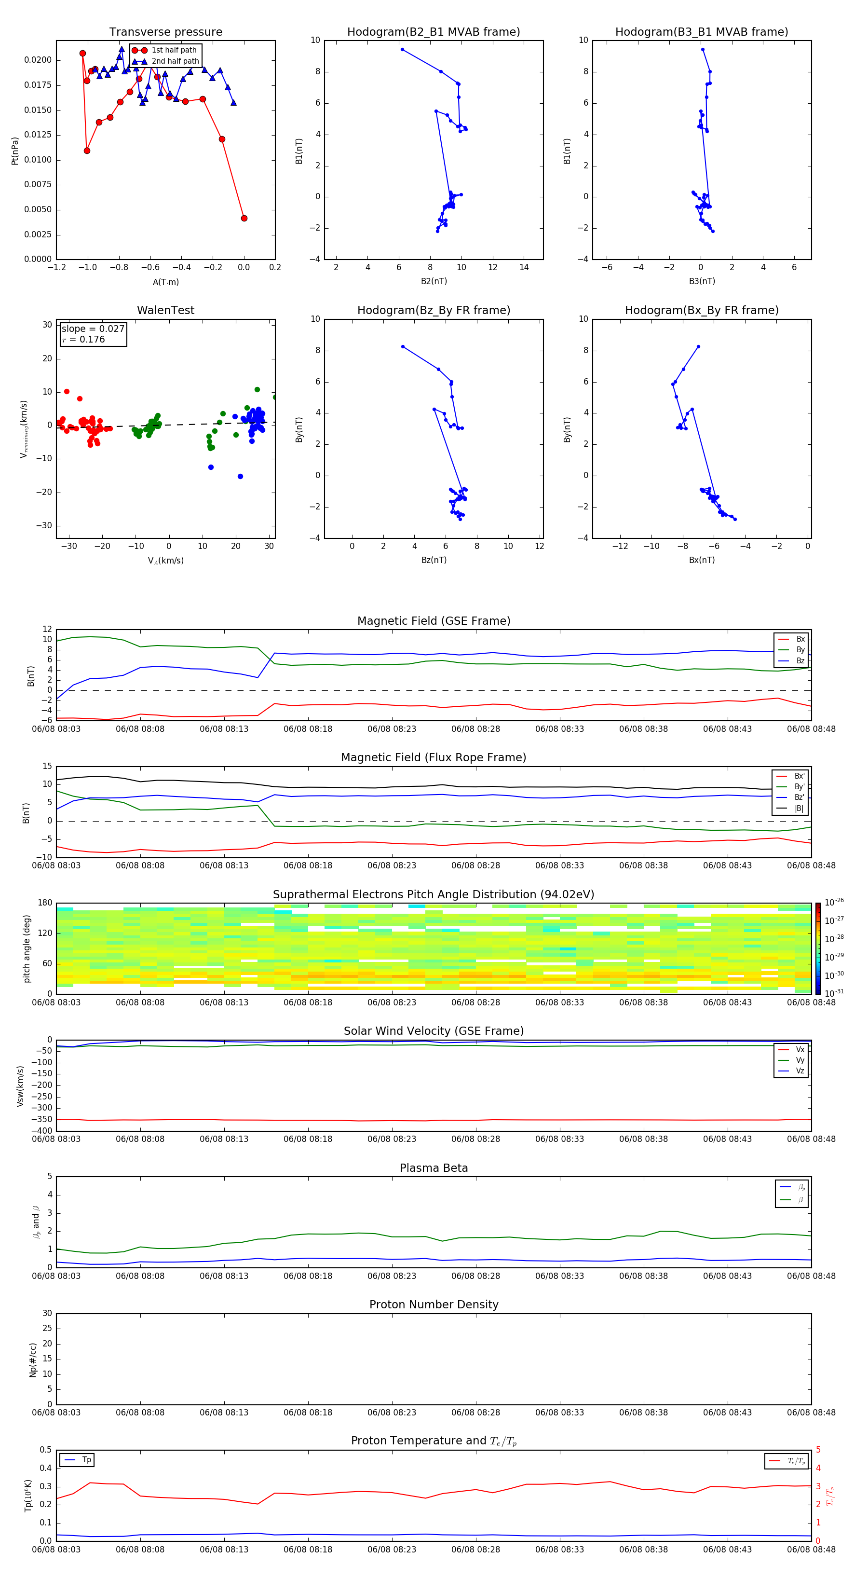
Task: Click the red Te/Tp legend entry
Action: [787, 1462]
